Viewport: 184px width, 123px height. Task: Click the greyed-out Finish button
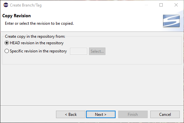[x=133, y=114]
